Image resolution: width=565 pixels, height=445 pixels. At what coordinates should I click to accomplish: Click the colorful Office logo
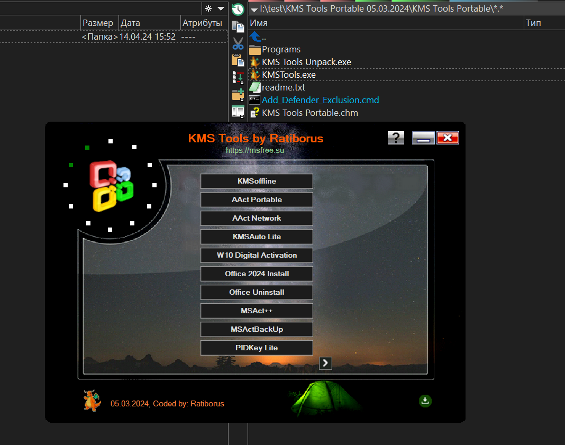[x=112, y=186]
